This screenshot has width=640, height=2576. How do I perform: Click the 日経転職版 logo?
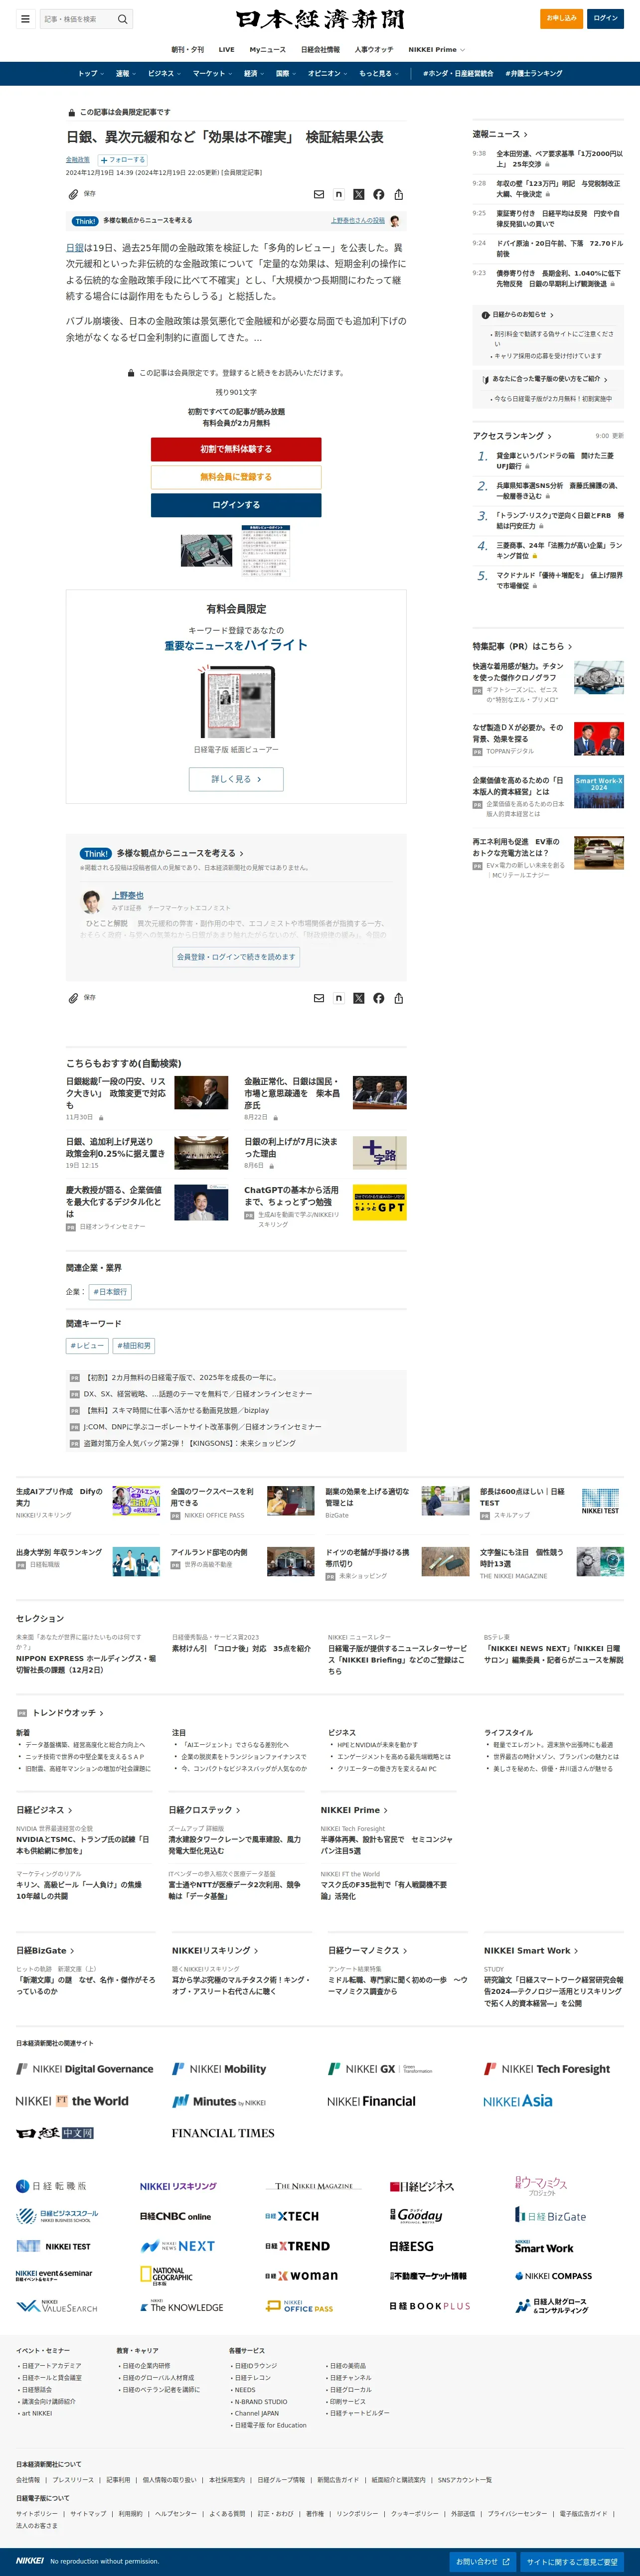51,2186
